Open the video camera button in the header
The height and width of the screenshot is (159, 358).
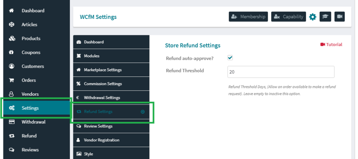coord(339,17)
